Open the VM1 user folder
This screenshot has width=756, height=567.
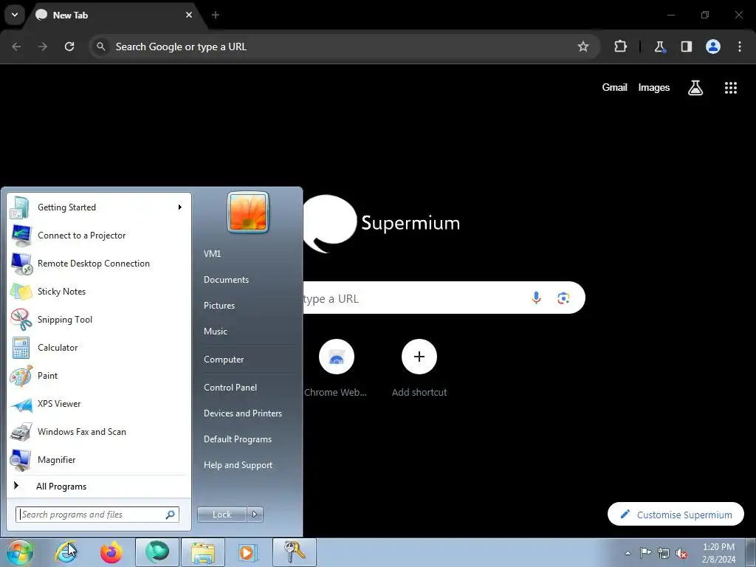[212, 254]
